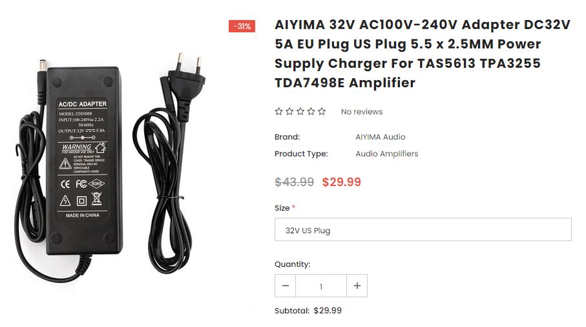This screenshot has height=327, width=586.
Task: Click the AIYIMA 32V adapter product title
Action: tap(423, 54)
